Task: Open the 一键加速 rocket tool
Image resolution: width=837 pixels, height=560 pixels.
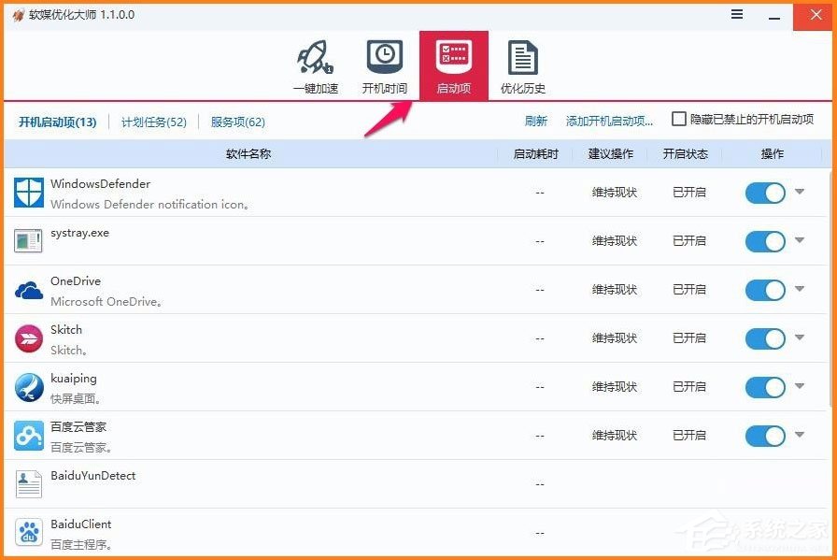Action: (315, 64)
